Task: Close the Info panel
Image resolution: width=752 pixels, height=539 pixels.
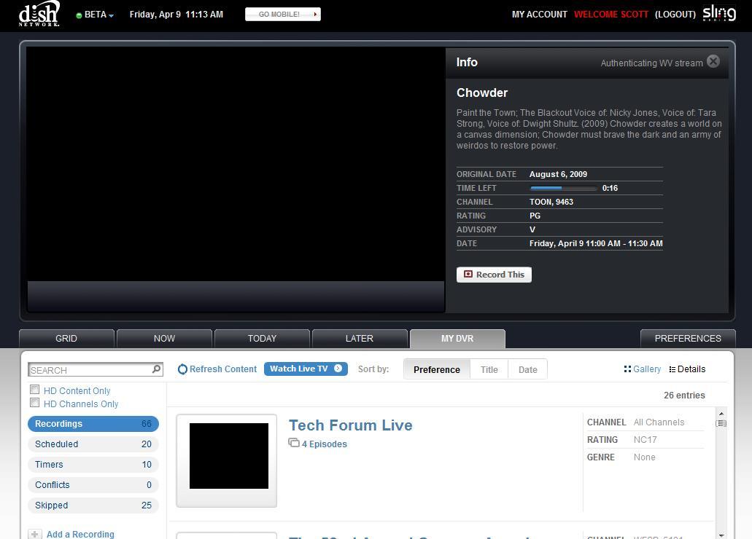Action: click(713, 61)
